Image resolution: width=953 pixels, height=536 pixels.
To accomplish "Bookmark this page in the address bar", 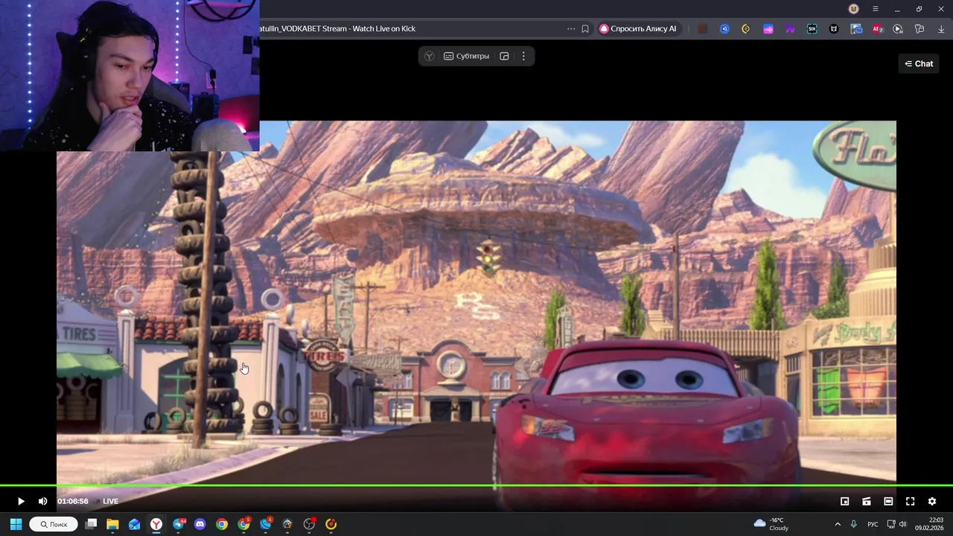I will (585, 29).
